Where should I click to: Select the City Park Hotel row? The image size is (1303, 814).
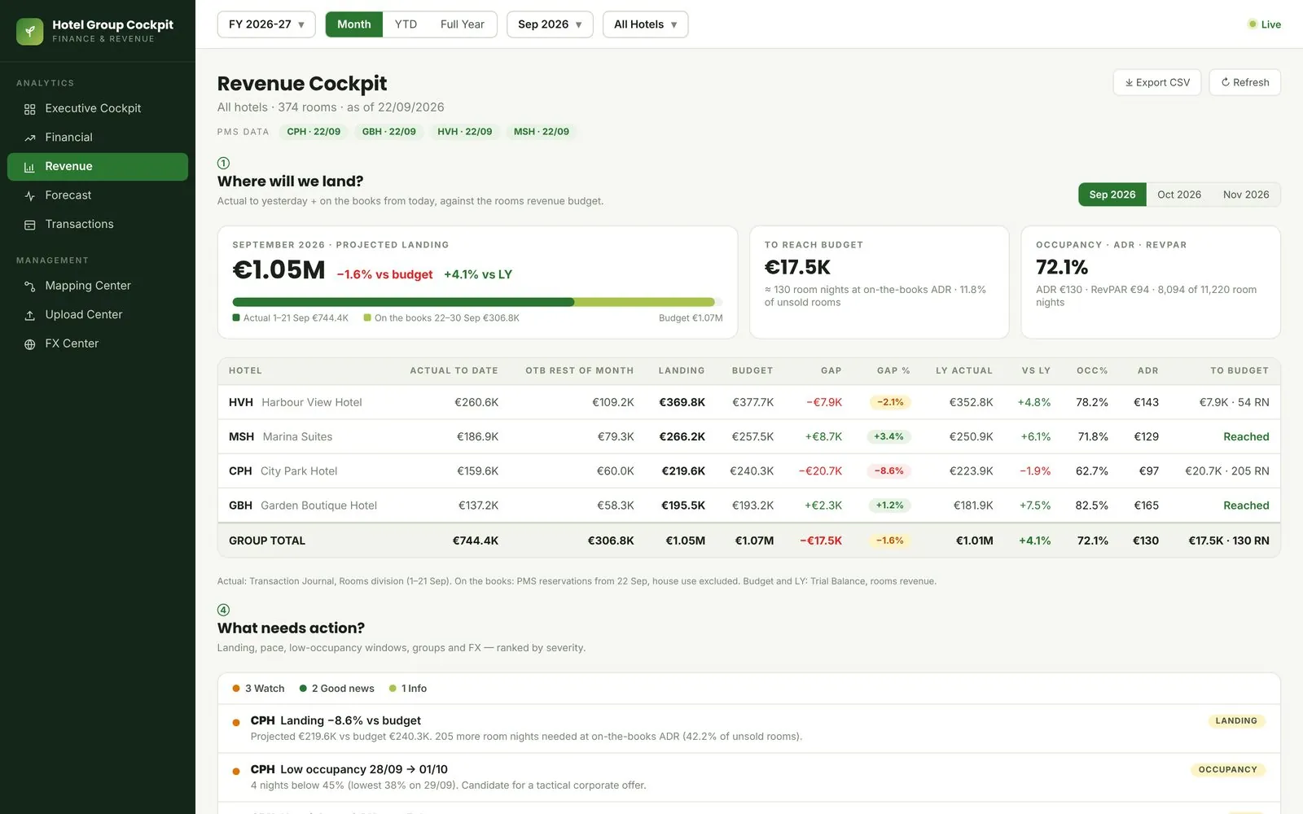(748, 470)
